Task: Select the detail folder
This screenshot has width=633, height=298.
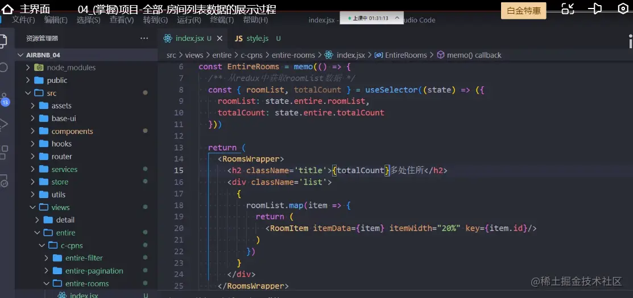Action: [65, 220]
